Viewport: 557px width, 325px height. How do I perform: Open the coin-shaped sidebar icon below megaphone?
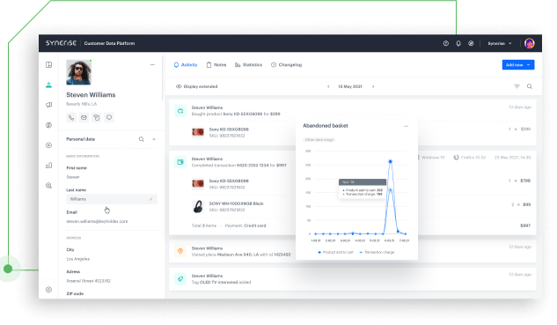tap(48, 125)
